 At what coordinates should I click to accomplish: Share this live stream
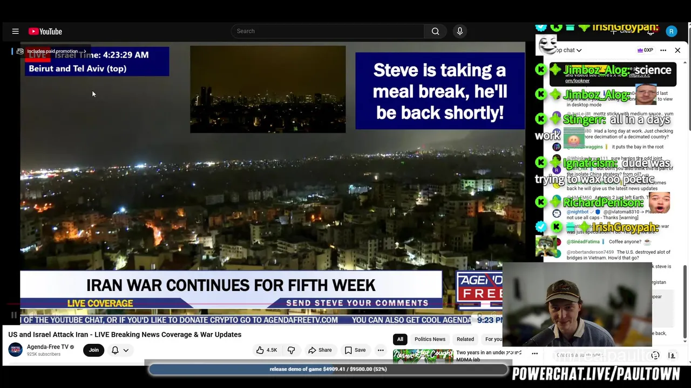click(320, 350)
